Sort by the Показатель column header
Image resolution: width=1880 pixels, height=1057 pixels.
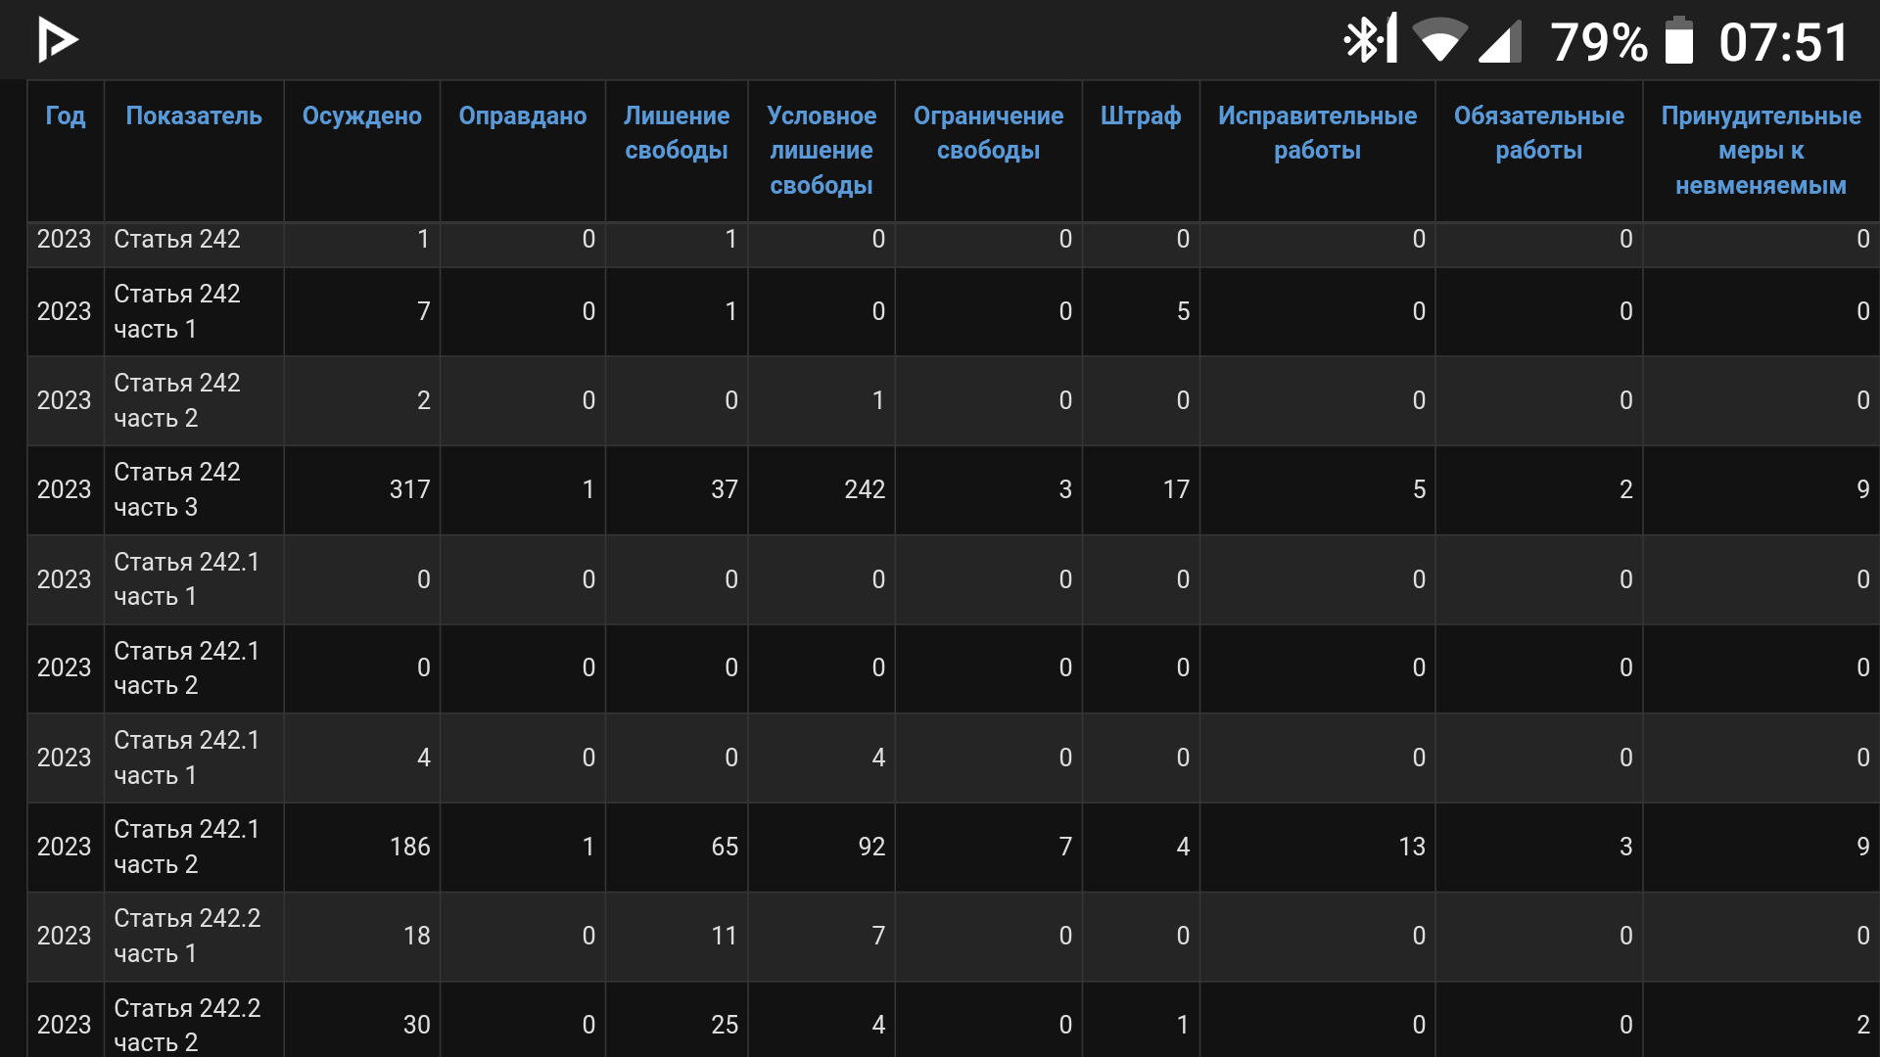click(x=194, y=115)
